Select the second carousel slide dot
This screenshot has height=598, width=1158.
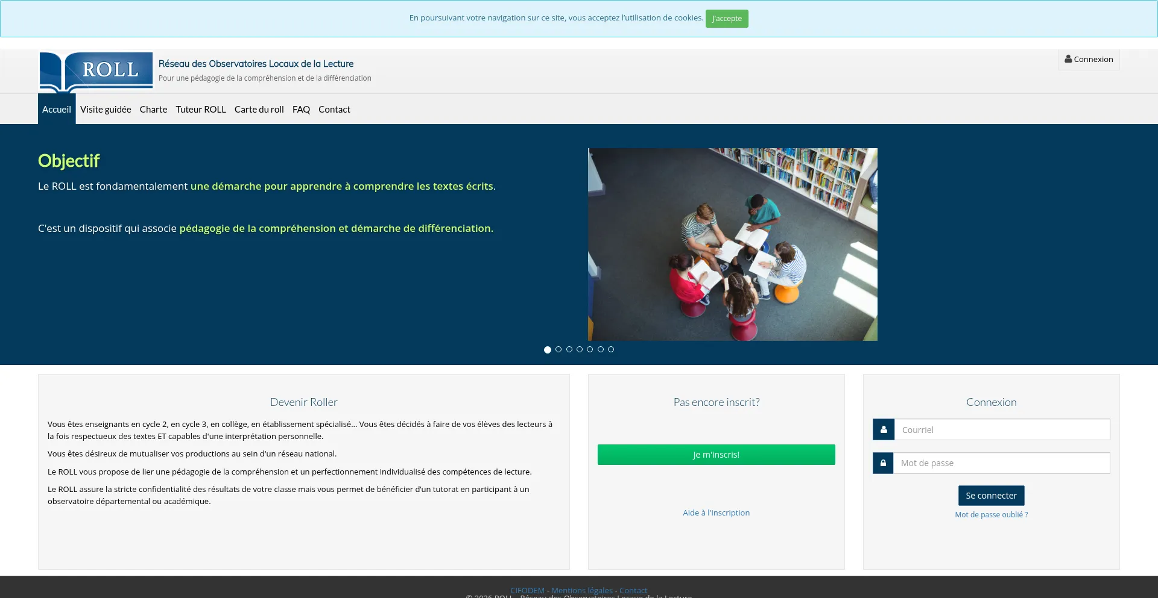tap(558, 349)
